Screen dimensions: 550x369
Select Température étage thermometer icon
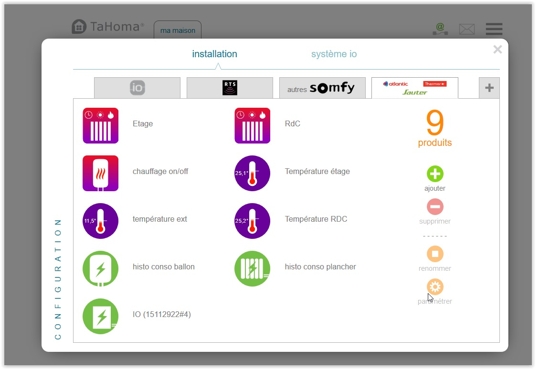pos(252,173)
